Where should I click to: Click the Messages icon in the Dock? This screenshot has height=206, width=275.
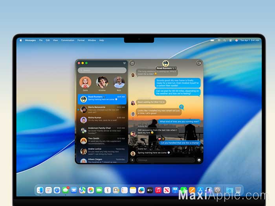(66, 190)
